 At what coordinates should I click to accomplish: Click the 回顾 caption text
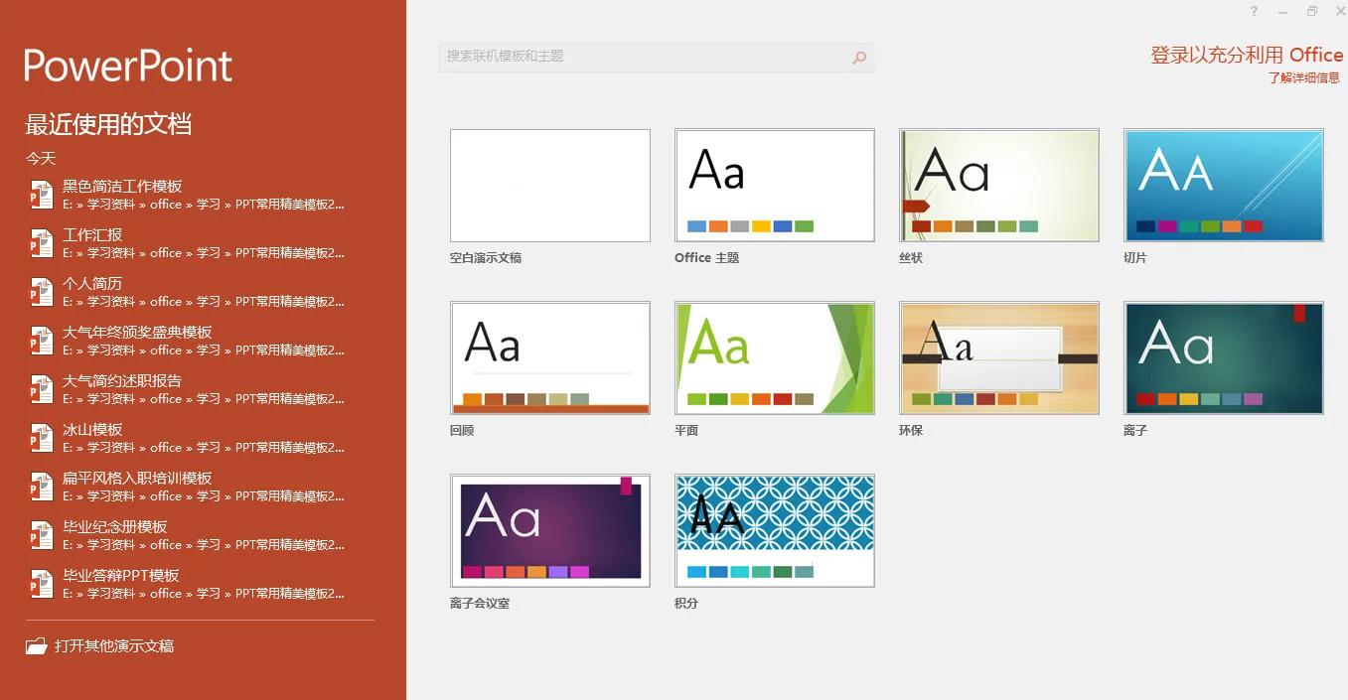click(462, 431)
